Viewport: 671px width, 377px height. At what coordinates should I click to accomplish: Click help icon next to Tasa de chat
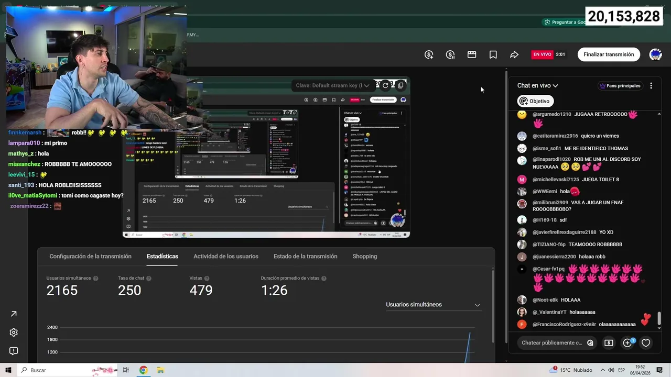[x=149, y=279]
